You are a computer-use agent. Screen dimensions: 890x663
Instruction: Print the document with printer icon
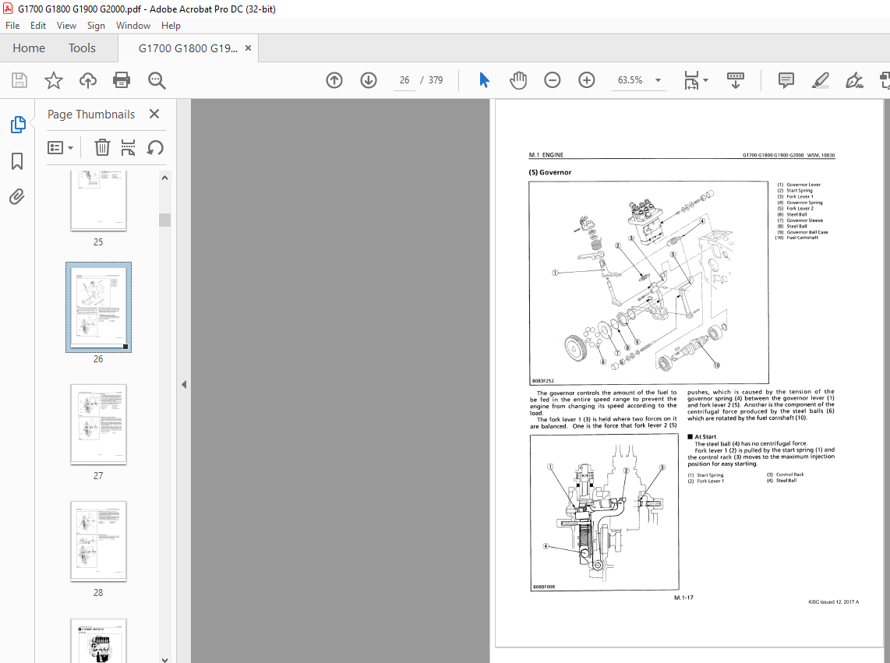pyautogui.click(x=122, y=80)
